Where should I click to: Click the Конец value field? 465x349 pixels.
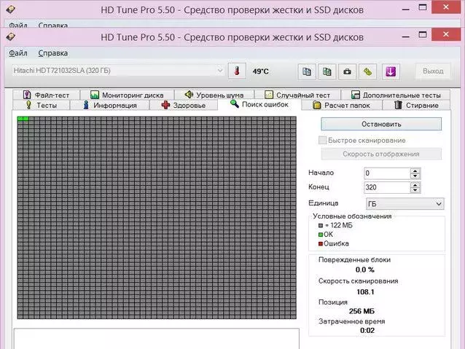(387, 187)
